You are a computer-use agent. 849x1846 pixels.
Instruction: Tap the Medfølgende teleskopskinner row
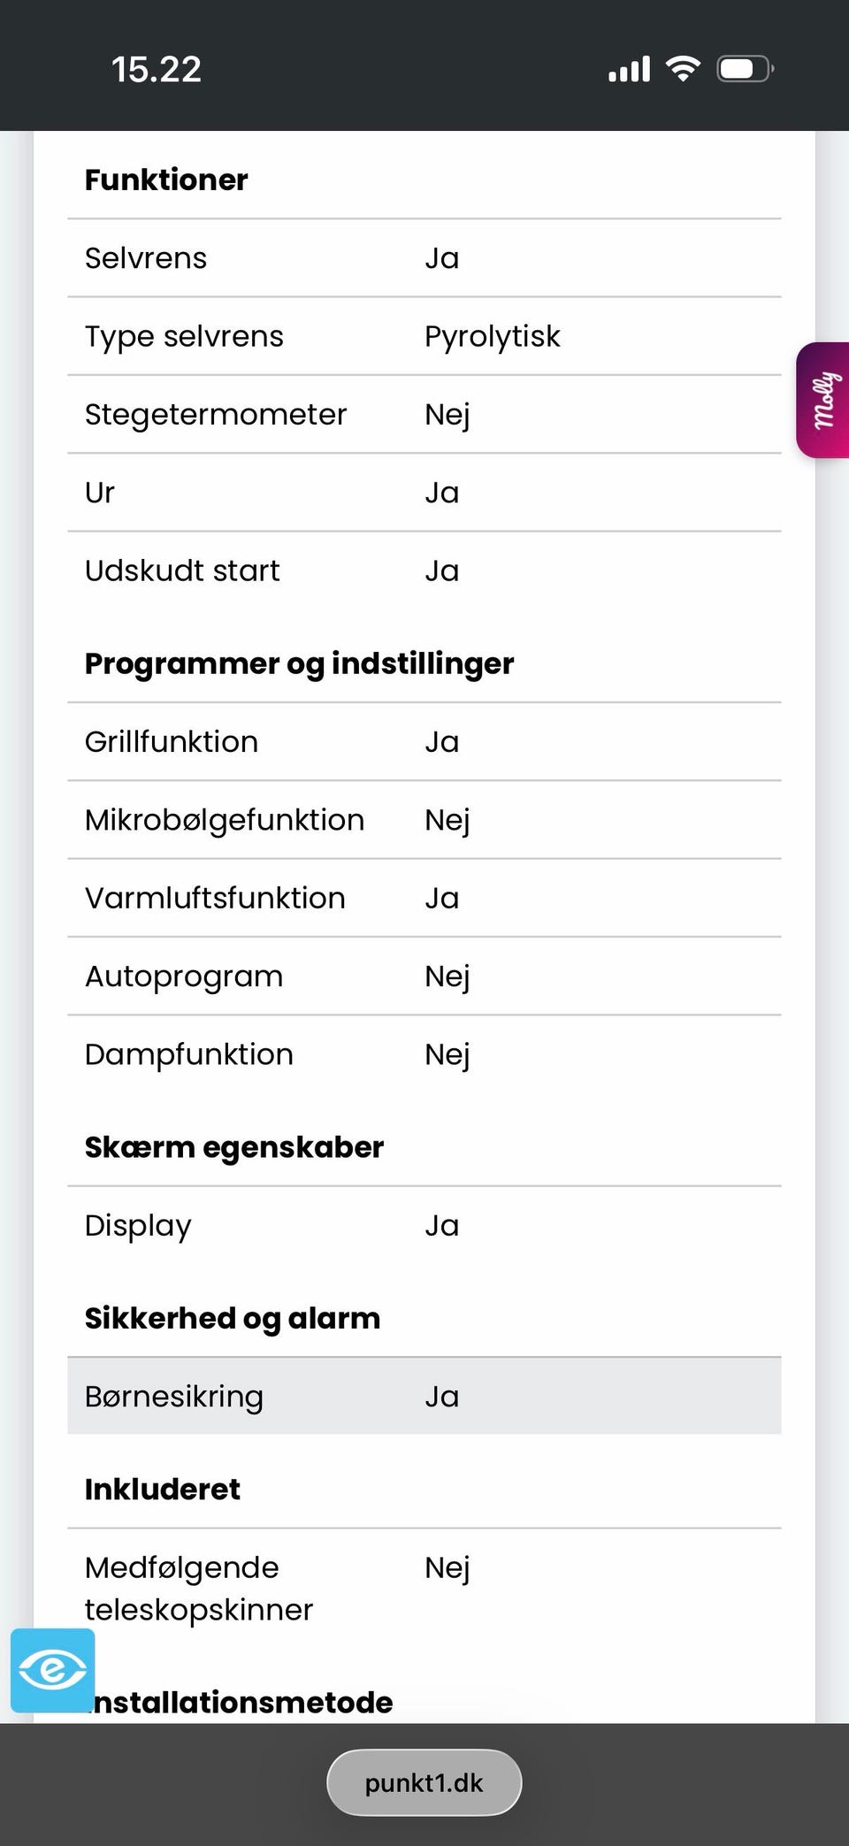click(424, 1589)
